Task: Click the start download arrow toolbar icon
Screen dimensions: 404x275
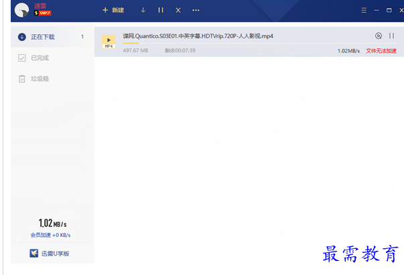Action: tap(143, 10)
